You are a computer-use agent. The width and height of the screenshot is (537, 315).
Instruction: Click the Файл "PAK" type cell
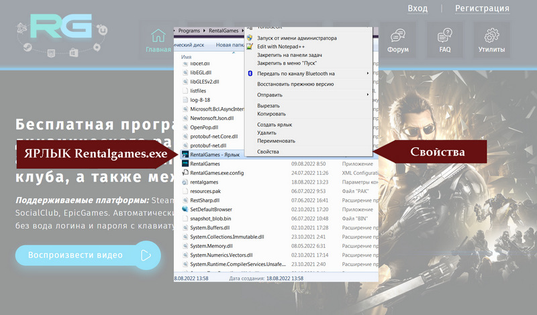pyautogui.click(x=355, y=191)
